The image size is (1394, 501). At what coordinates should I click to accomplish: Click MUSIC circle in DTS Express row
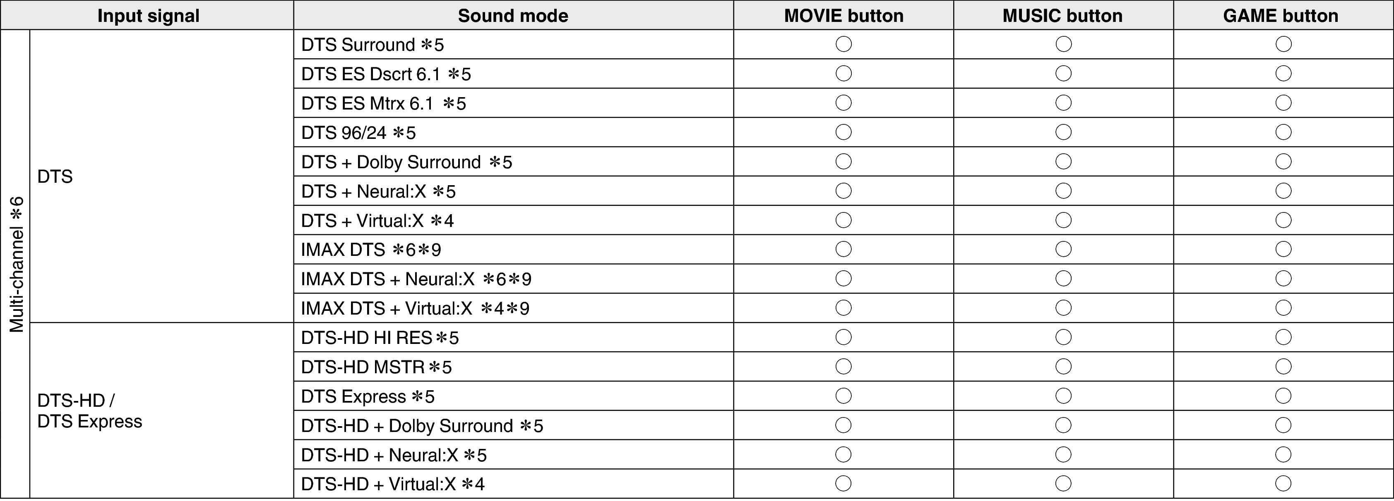pos(1063,396)
